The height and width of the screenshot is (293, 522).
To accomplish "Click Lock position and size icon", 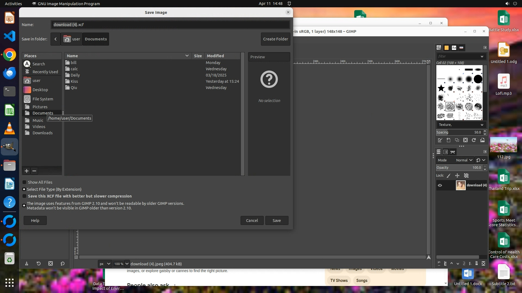I will click(457, 176).
